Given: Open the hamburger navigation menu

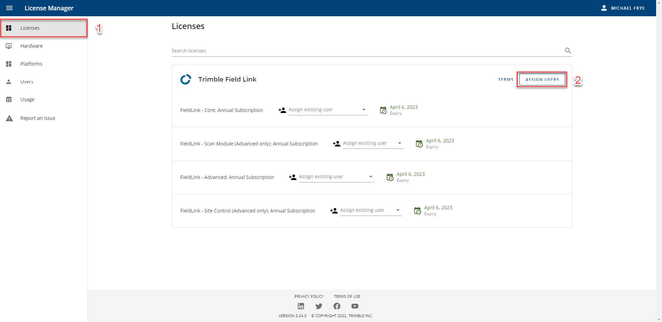Looking at the screenshot, I should coord(10,8).
